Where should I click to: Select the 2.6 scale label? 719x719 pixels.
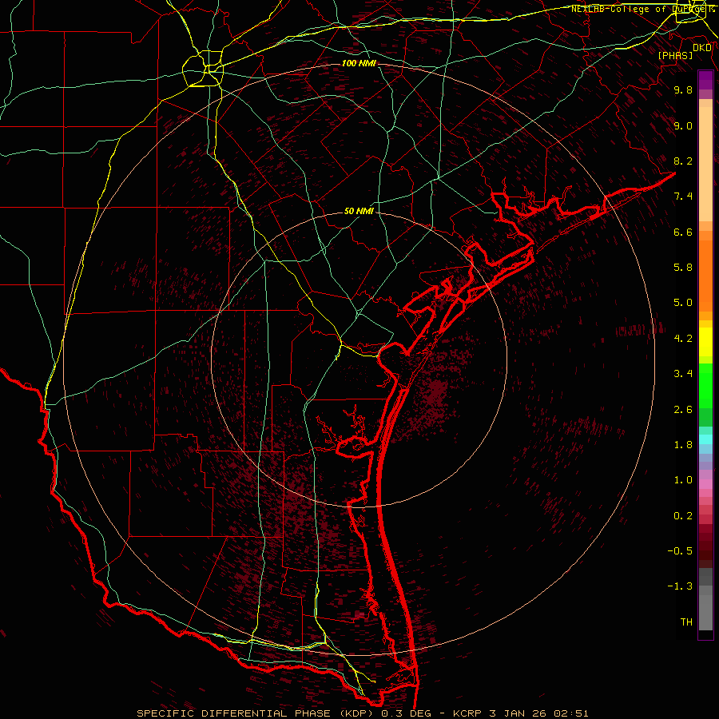[x=683, y=410]
